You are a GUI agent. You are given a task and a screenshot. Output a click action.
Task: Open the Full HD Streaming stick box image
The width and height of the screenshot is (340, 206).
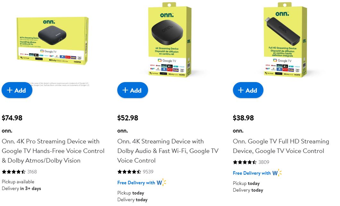[x=285, y=40]
